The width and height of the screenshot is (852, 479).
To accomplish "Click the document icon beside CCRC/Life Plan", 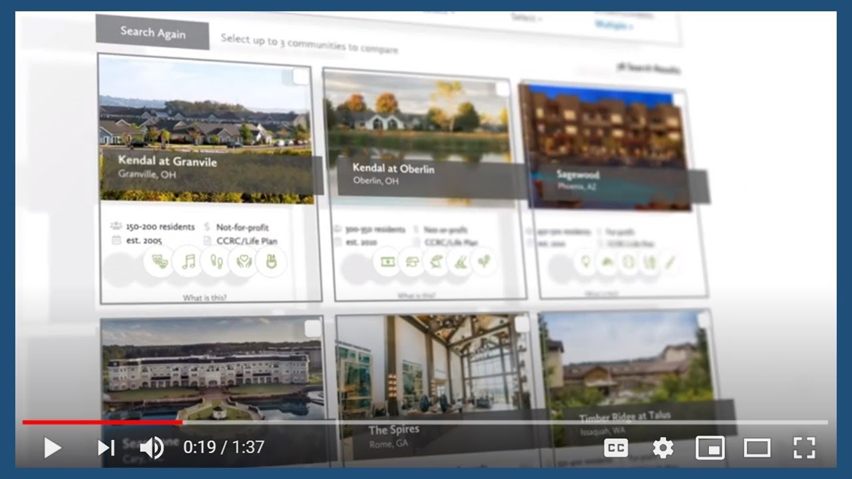I will pyautogui.click(x=207, y=241).
